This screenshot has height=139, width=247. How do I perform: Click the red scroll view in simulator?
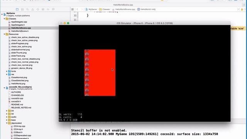100,73
